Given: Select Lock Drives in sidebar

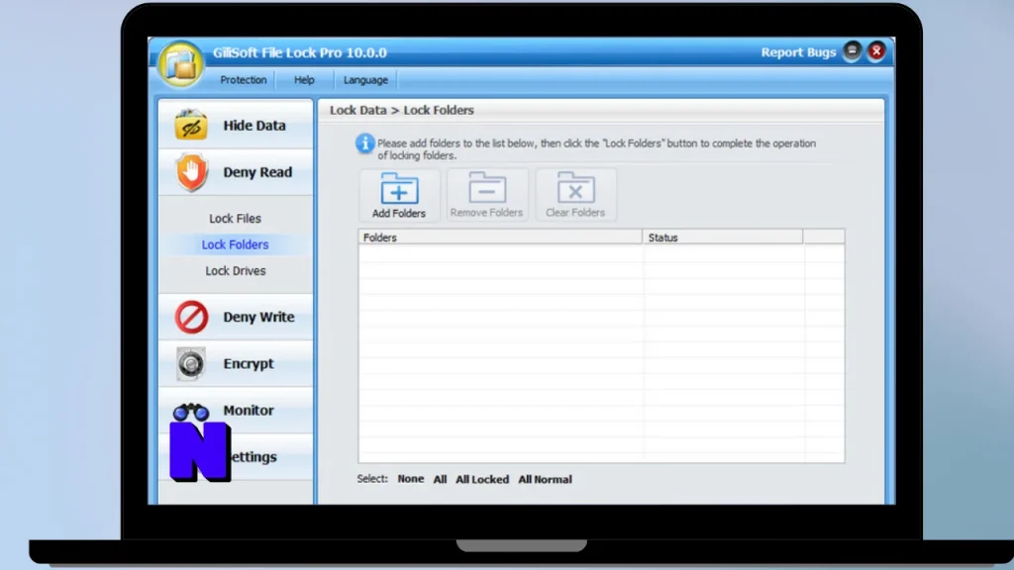Looking at the screenshot, I should point(236,271).
